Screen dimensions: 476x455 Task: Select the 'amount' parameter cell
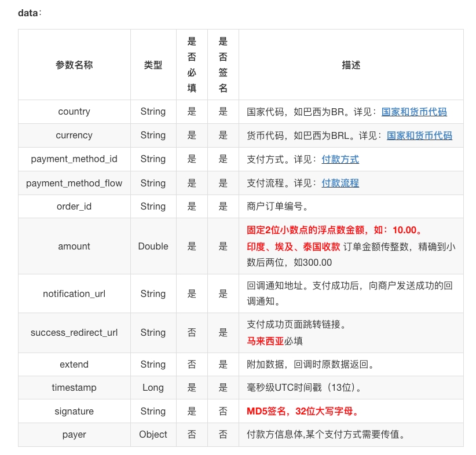pyautogui.click(x=74, y=246)
